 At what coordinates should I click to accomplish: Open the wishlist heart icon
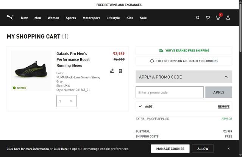208,18
